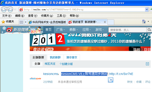The width and height of the screenshot is (152, 92).
Task: Go to 首页 in Weibo navigation
Action: [48, 29]
